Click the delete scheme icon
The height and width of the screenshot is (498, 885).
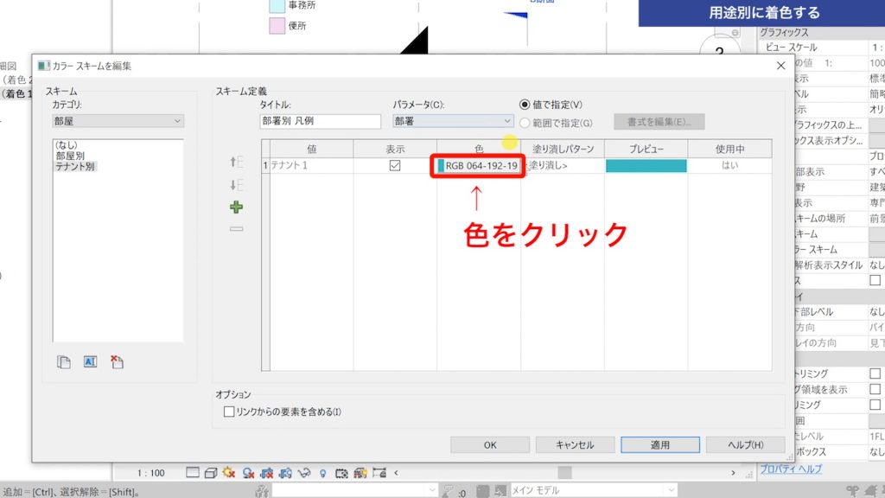[x=117, y=361]
